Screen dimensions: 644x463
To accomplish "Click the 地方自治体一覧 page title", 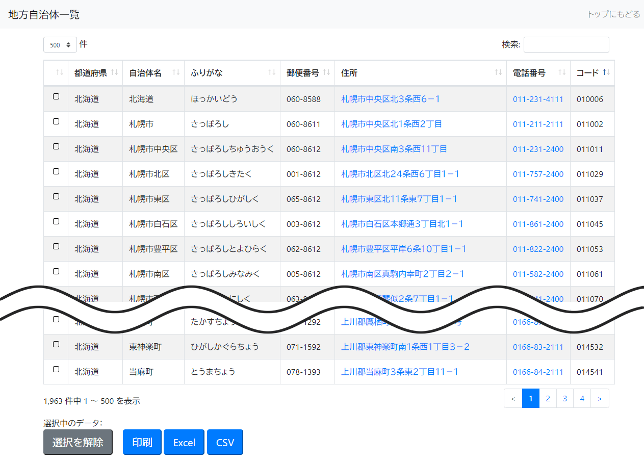I will point(44,14).
